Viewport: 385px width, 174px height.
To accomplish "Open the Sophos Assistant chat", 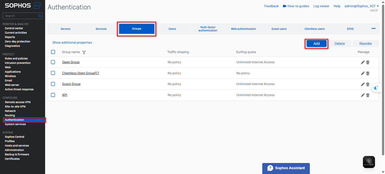I will (x=286, y=168).
